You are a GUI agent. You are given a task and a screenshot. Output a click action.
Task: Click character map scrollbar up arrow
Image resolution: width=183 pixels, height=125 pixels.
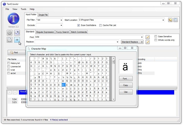113,58
